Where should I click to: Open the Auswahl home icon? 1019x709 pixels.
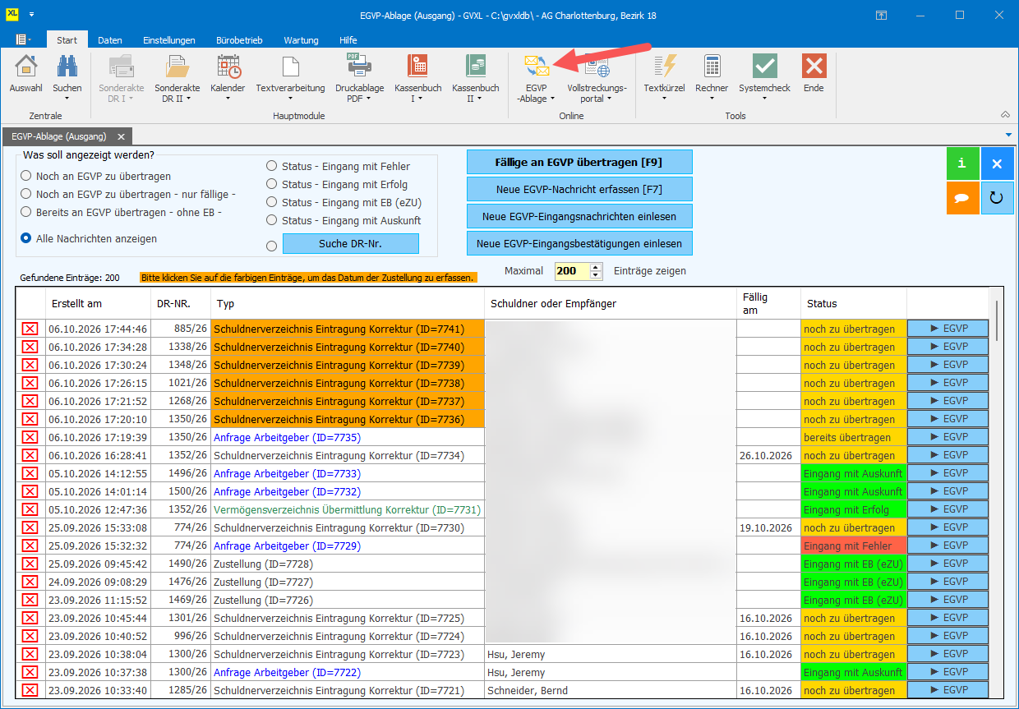26,67
